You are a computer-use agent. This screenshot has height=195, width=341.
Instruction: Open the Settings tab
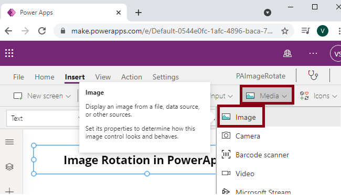(x=165, y=77)
